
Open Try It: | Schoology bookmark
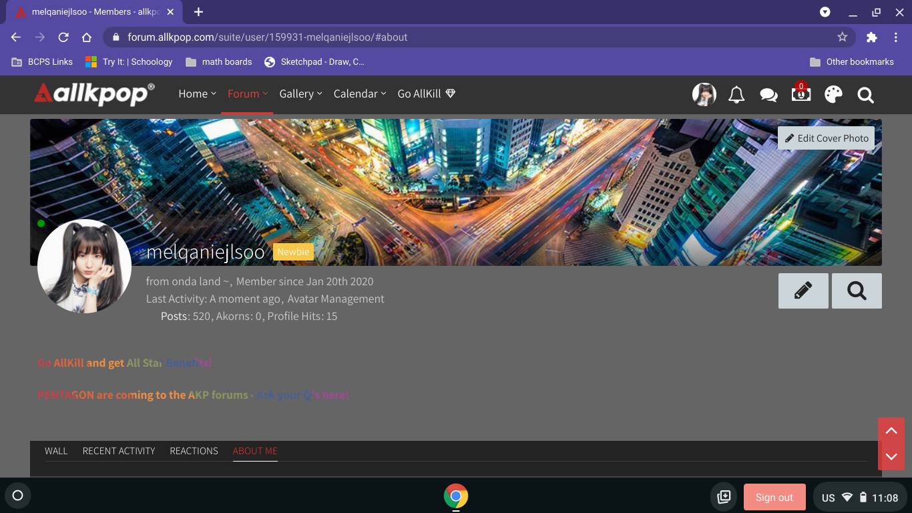(x=129, y=61)
